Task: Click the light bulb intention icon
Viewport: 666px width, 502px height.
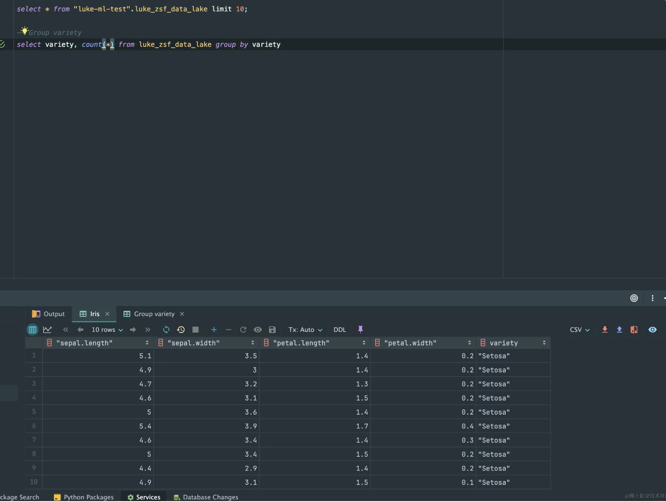Action: (x=25, y=31)
